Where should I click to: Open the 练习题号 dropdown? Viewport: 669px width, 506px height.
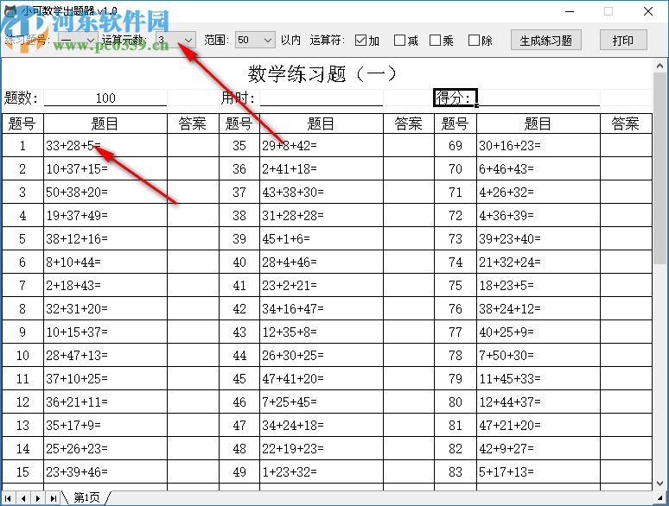click(78, 40)
